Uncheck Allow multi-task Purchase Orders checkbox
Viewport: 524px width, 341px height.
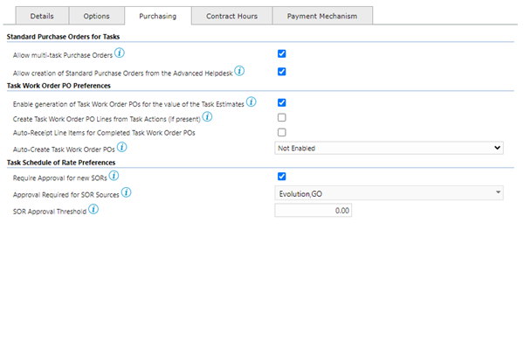coord(282,53)
